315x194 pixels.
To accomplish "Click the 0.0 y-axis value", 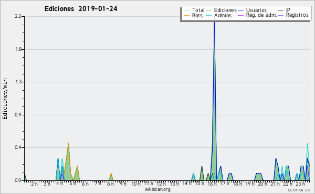I will pos(18,180).
